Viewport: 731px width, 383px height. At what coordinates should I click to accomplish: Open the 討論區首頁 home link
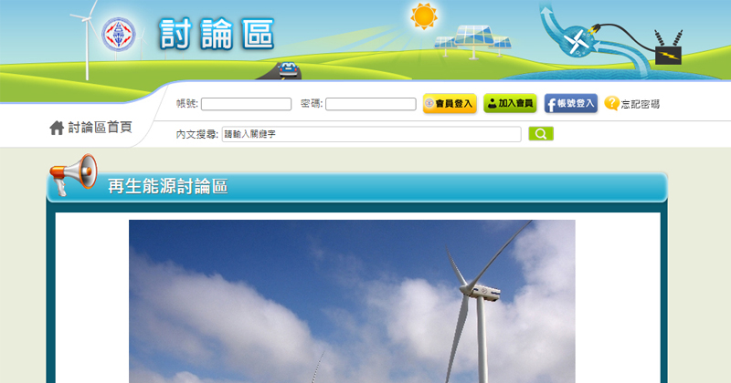[101, 127]
